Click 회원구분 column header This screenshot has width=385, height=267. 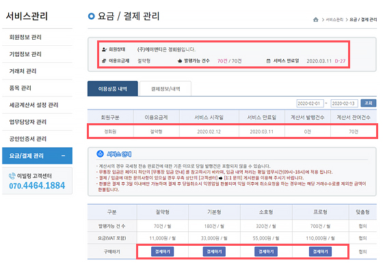pos(110,117)
